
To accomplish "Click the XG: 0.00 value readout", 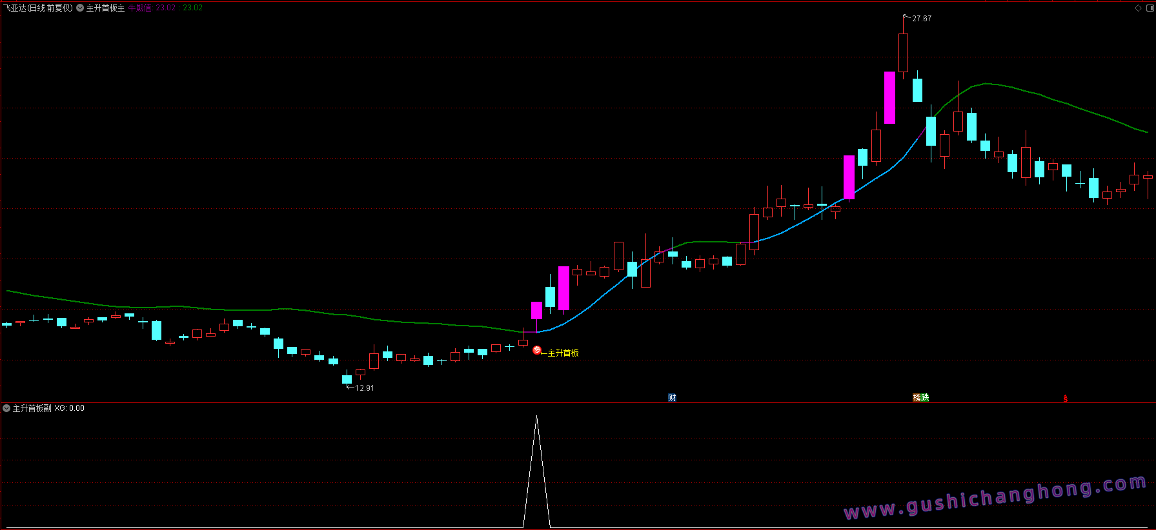I will 69,408.
